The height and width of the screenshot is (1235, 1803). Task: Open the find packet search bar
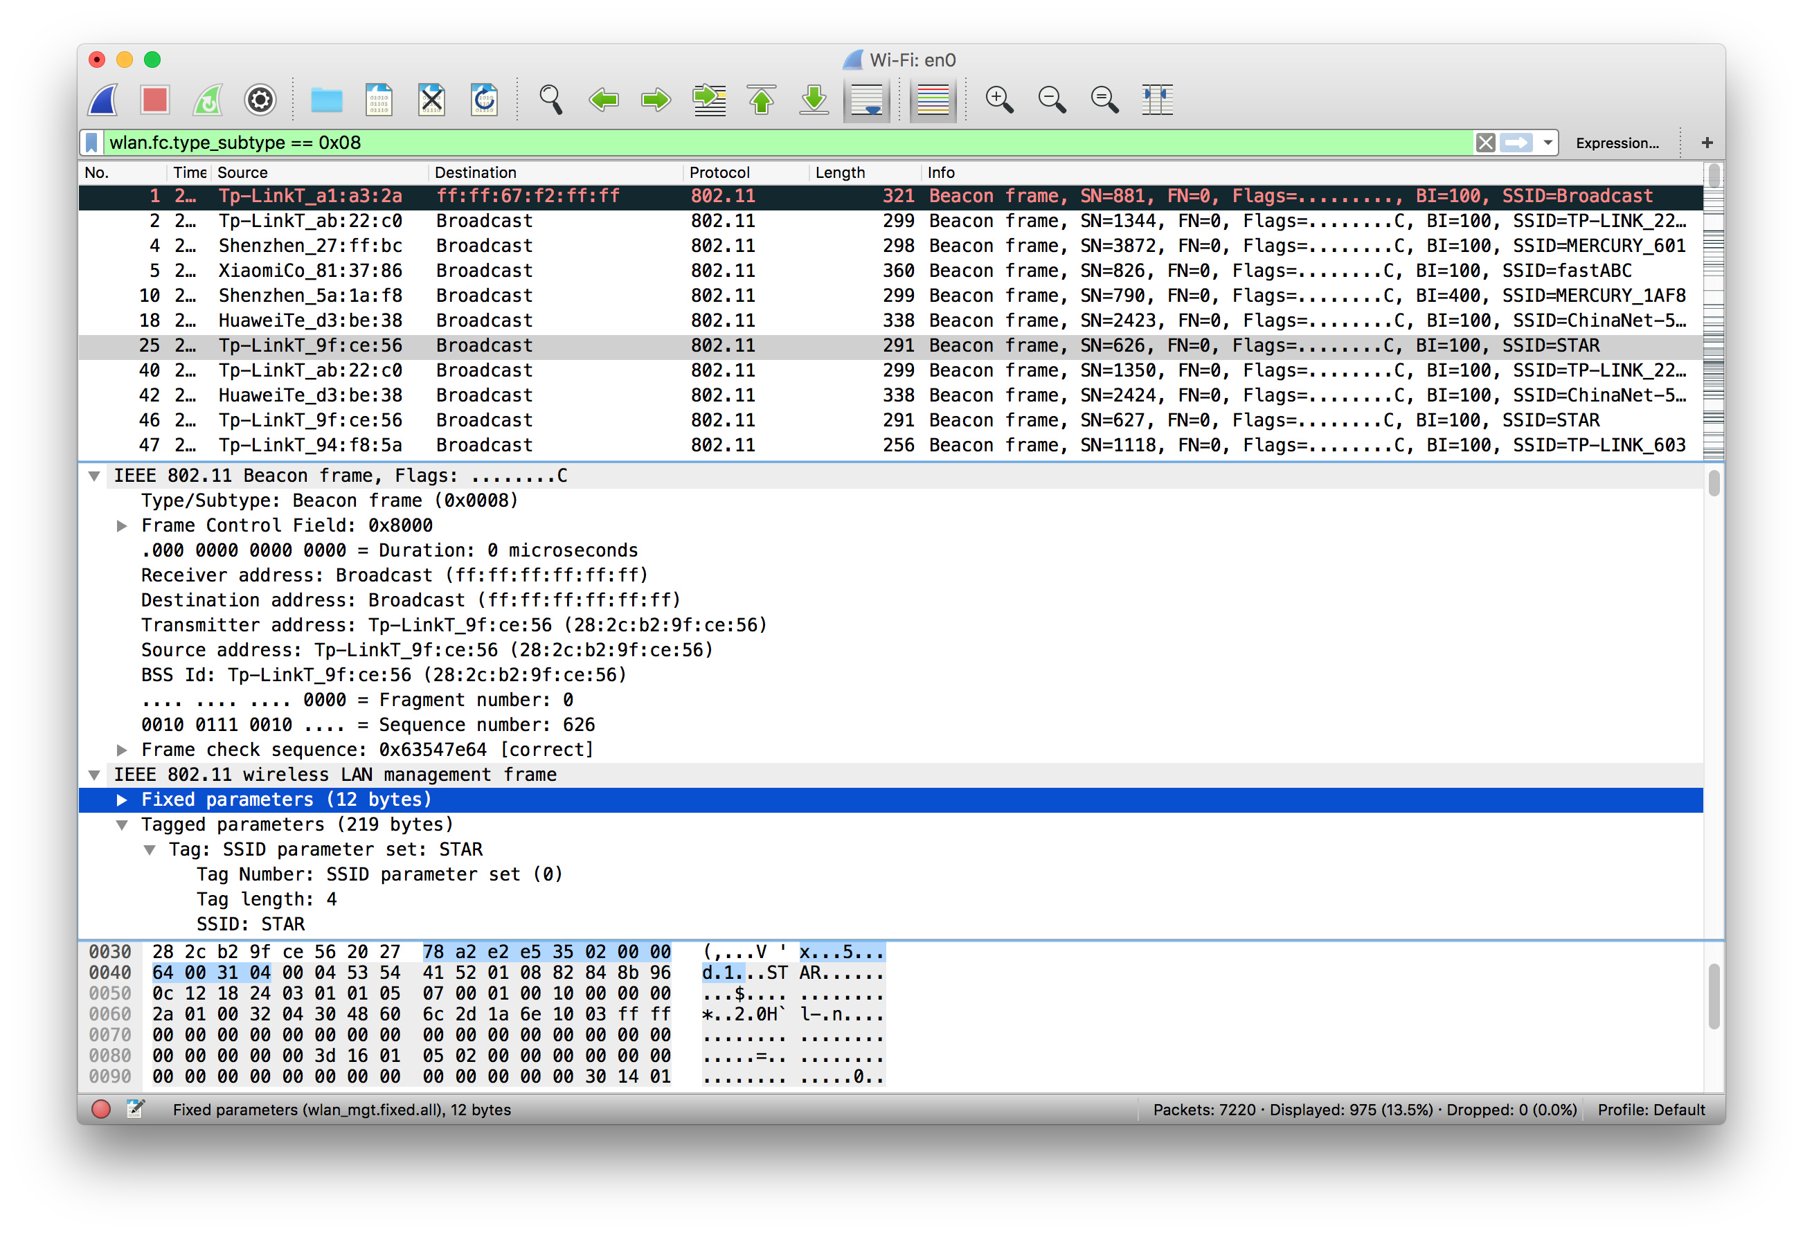pos(551,99)
